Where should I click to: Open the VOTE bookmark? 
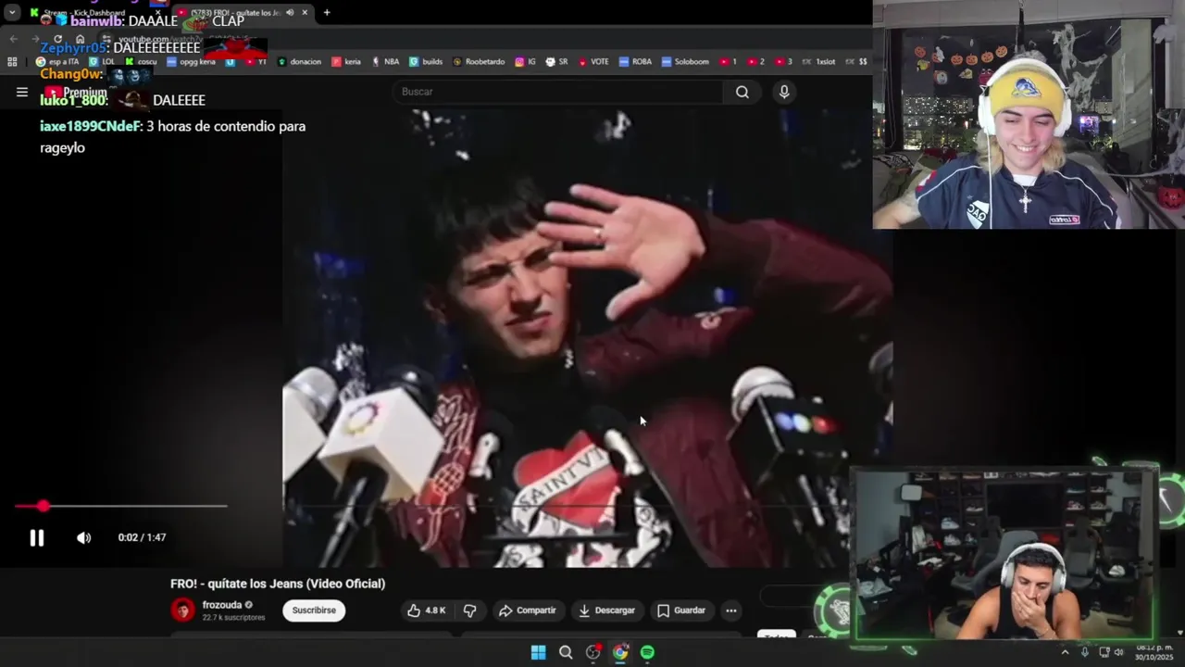593,62
